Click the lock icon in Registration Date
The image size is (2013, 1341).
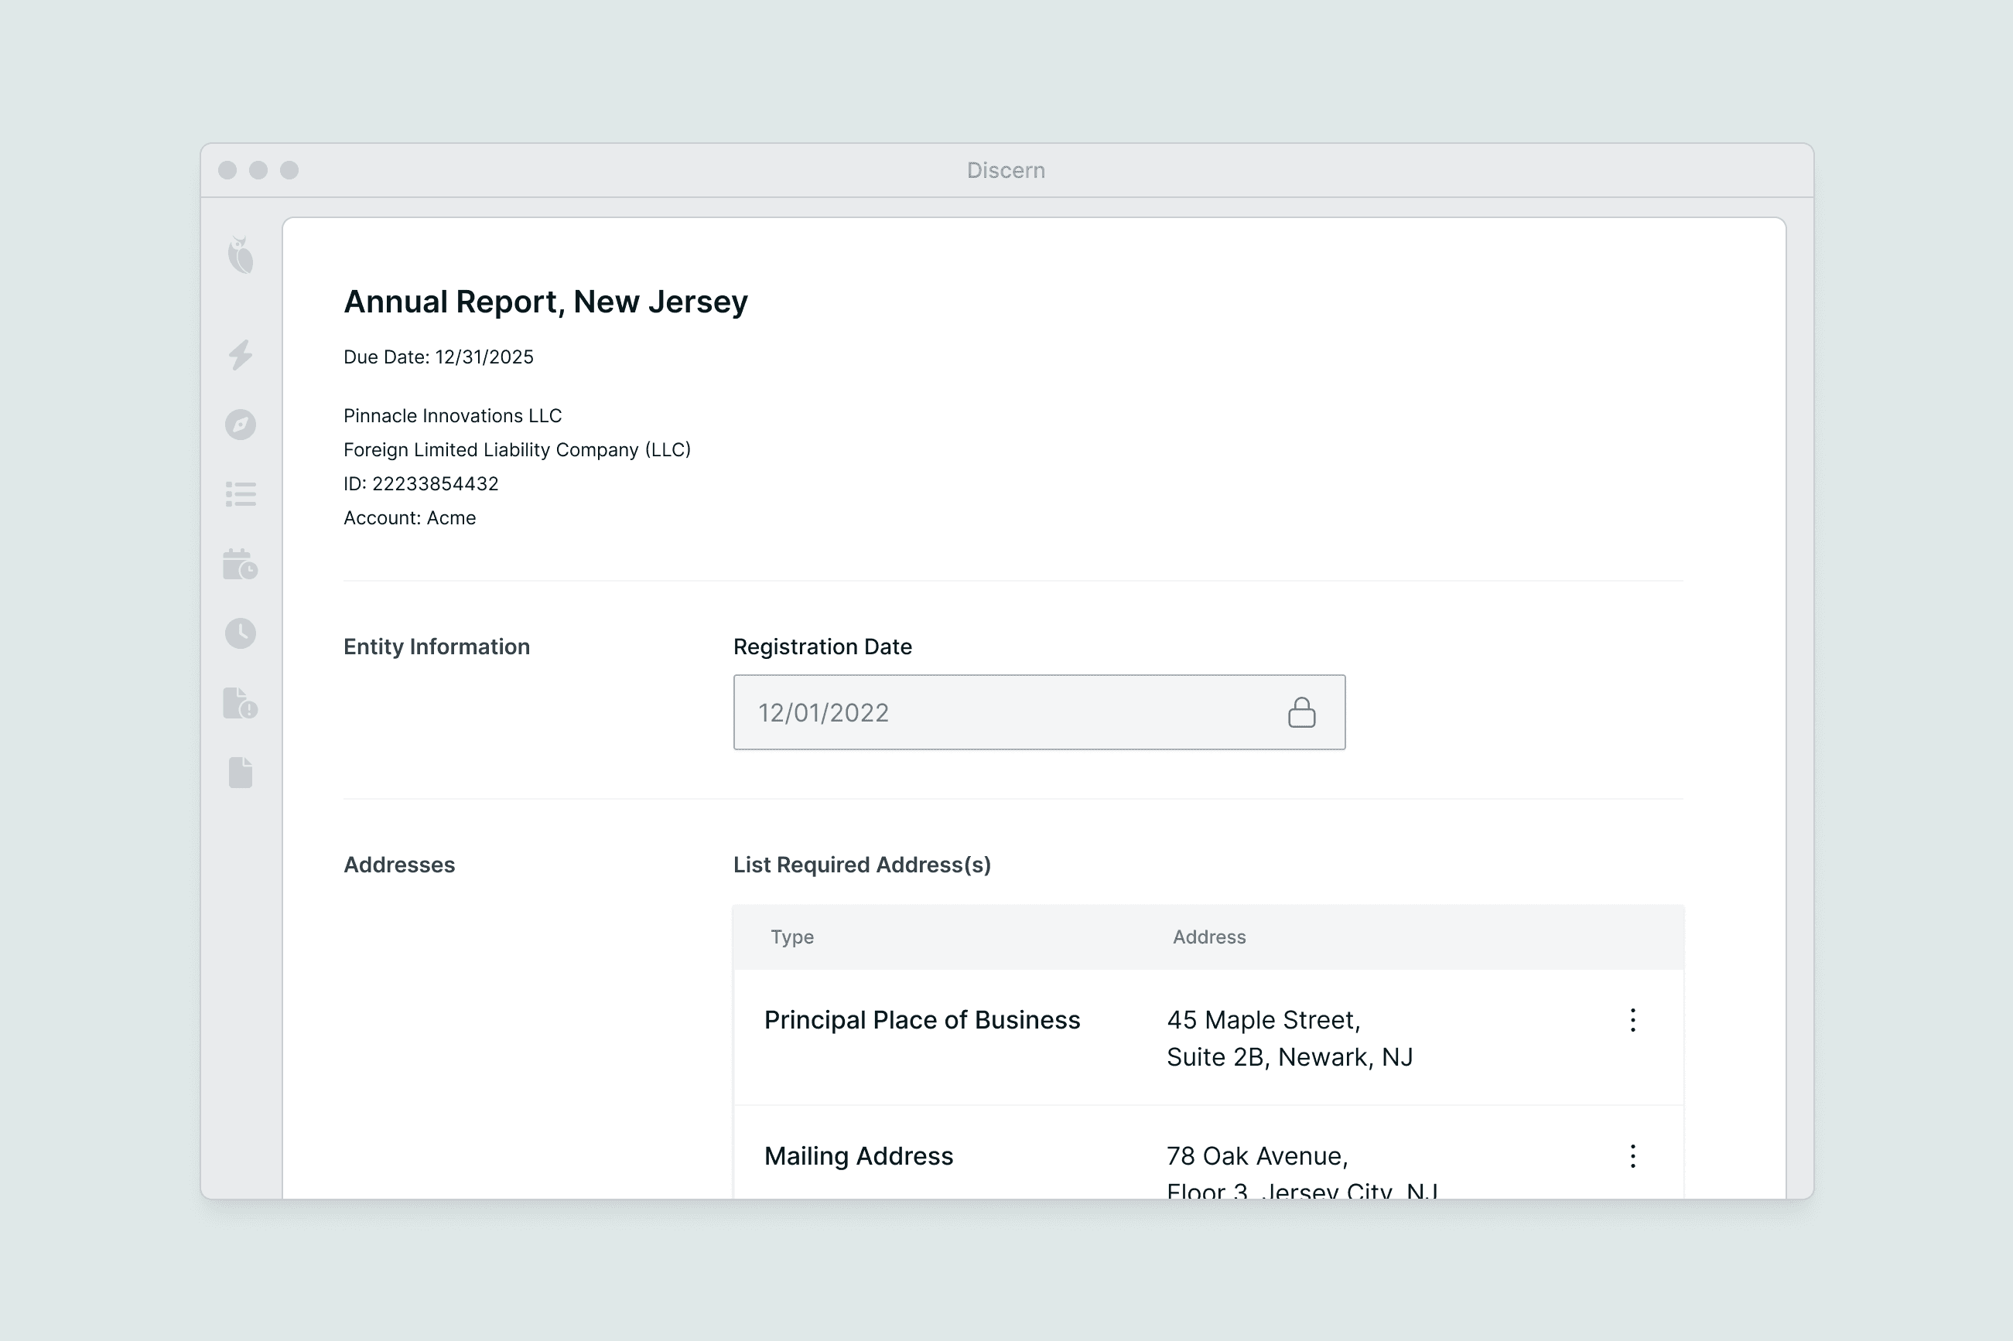click(x=1301, y=712)
